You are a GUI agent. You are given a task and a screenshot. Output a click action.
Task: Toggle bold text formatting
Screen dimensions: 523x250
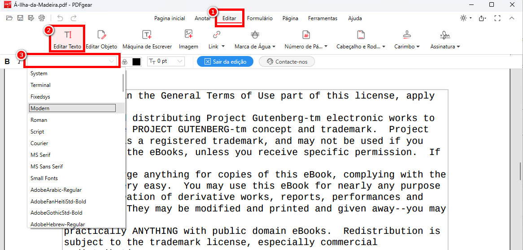pyautogui.click(x=7, y=61)
